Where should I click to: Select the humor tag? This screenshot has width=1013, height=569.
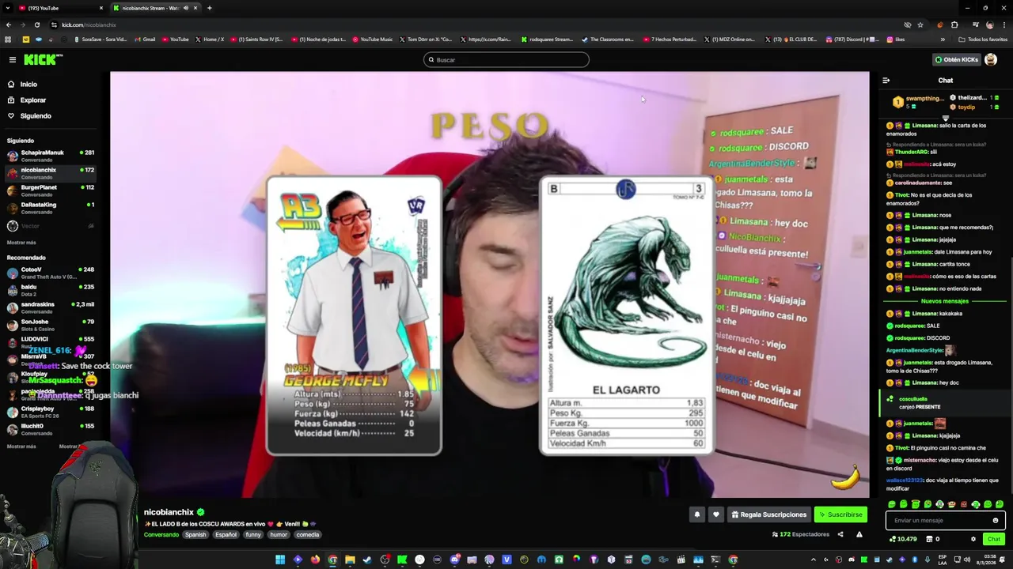click(279, 535)
